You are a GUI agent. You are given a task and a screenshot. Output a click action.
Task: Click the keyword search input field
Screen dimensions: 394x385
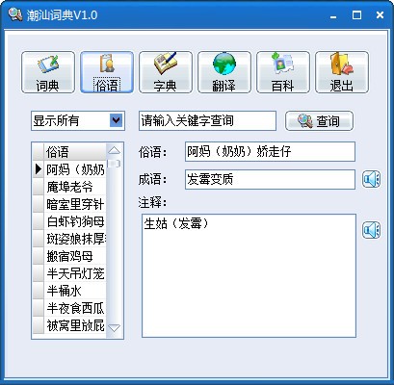[x=207, y=120]
